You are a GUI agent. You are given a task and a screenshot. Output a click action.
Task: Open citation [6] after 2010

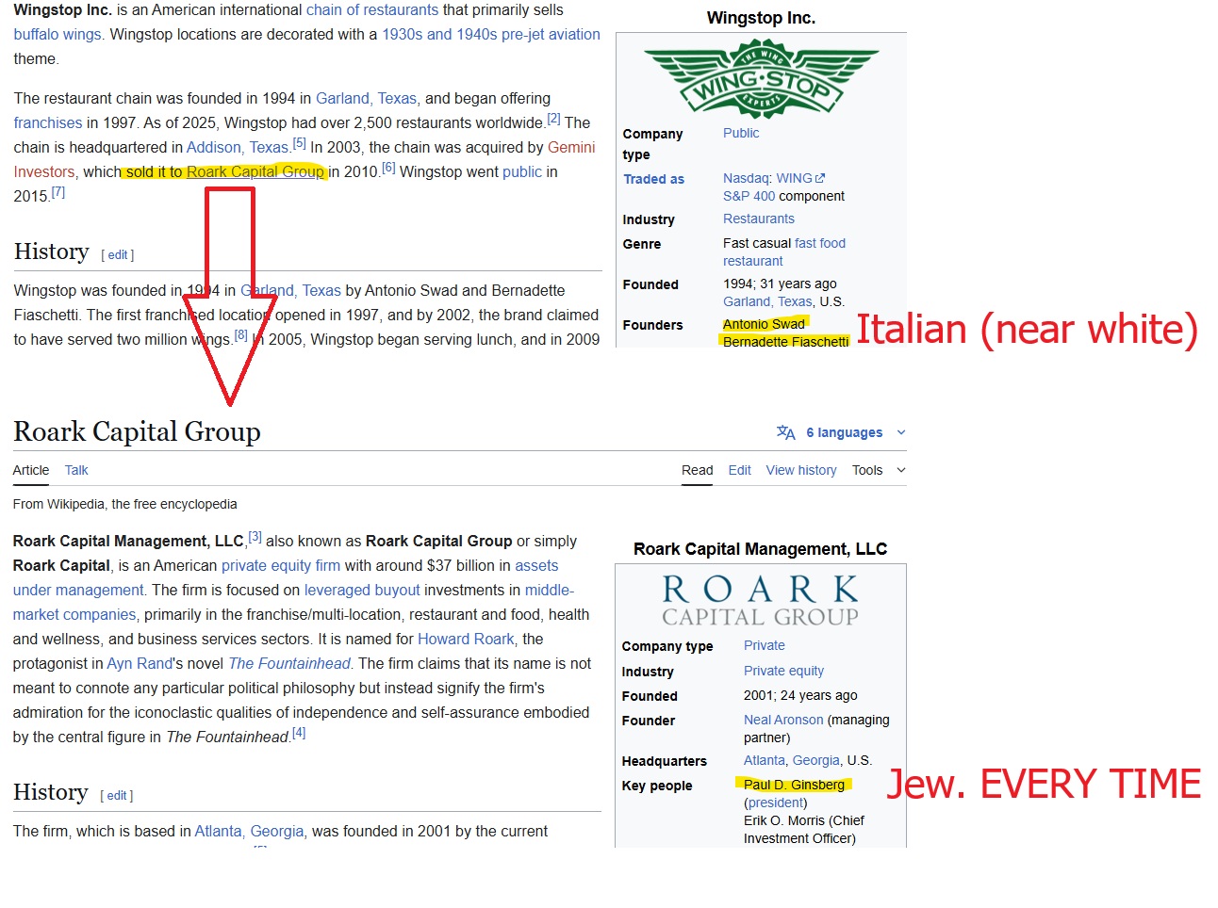[x=388, y=168]
